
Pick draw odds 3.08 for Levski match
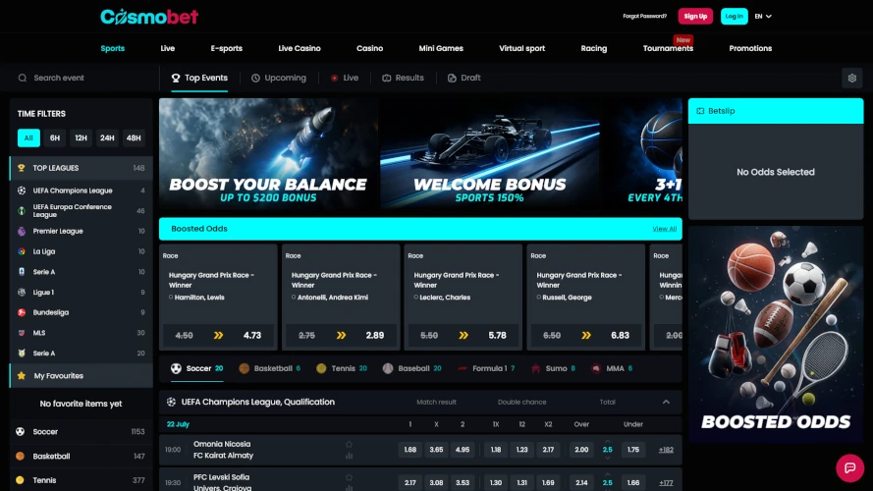tap(436, 482)
